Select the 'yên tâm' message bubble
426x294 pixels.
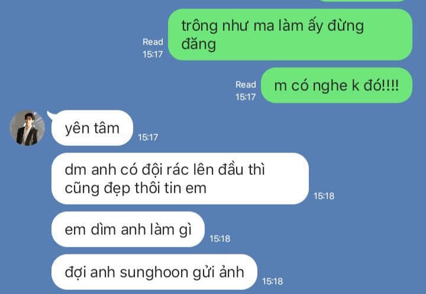pyautogui.click(x=92, y=128)
